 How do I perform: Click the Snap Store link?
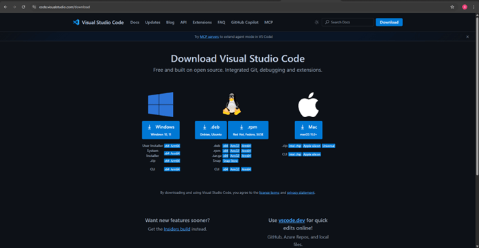pyautogui.click(x=231, y=161)
